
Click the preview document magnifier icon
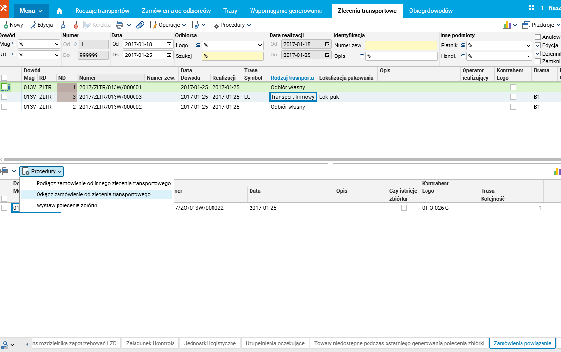[x=62, y=25]
